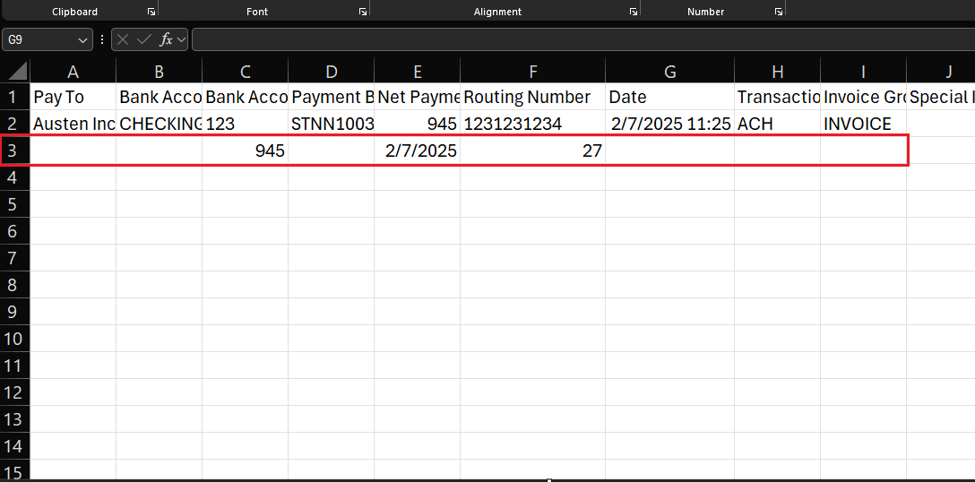This screenshot has width=975, height=482.
Task: Open the Font settings dialog launcher
Action: coord(363,12)
